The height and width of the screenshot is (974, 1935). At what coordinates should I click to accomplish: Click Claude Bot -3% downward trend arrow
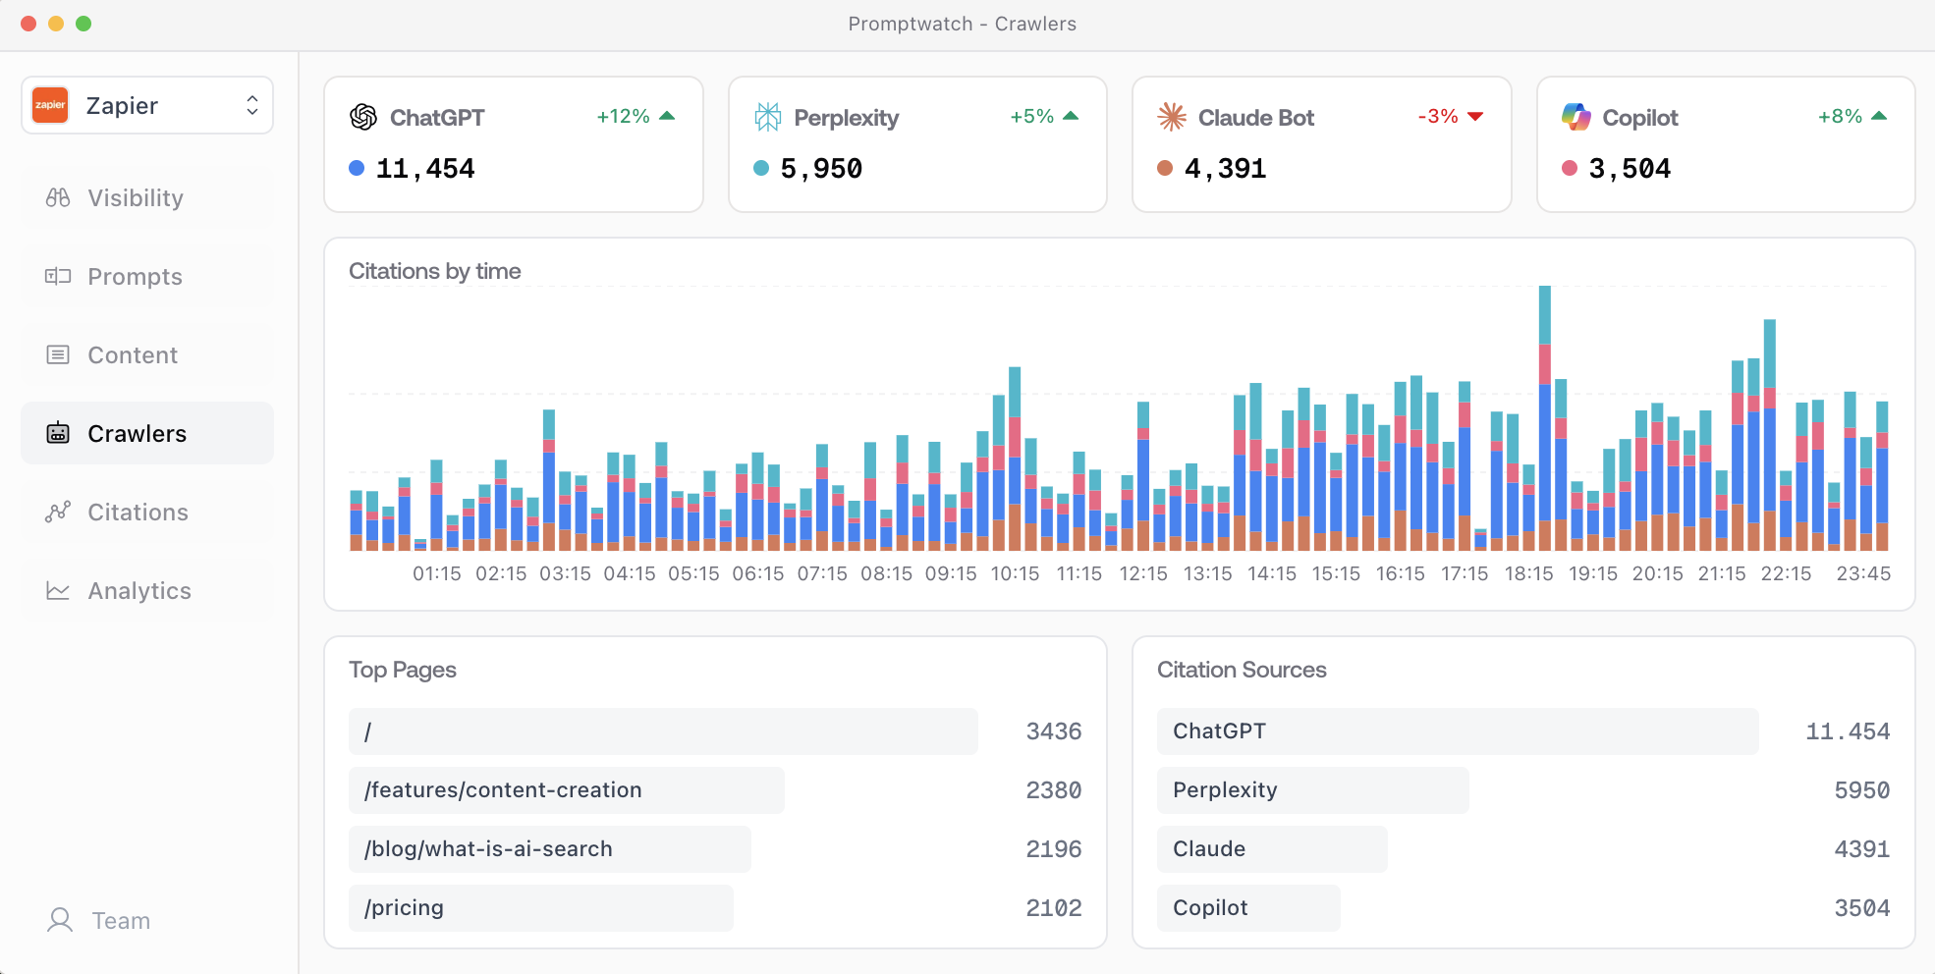point(1475,116)
